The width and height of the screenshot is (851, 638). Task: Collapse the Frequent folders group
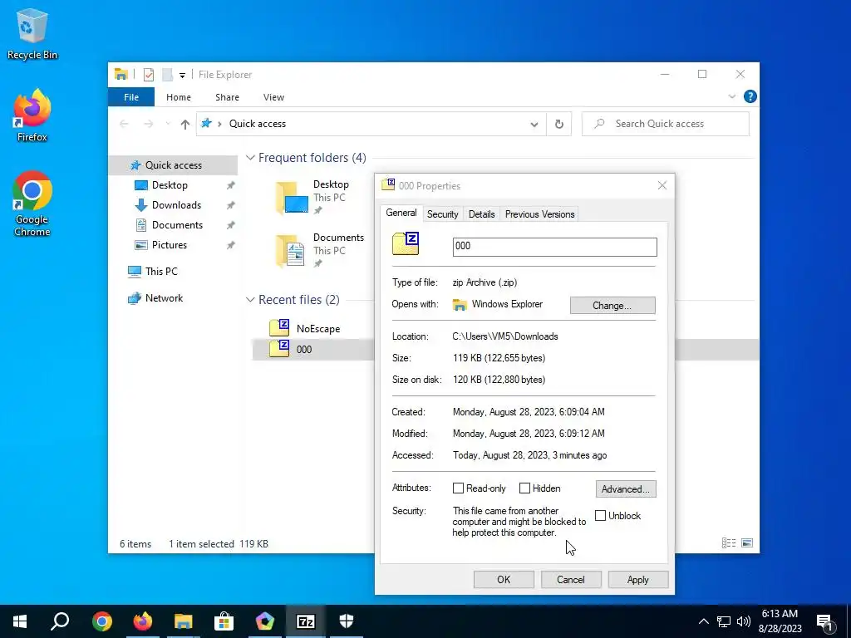[x=250, y=158]
